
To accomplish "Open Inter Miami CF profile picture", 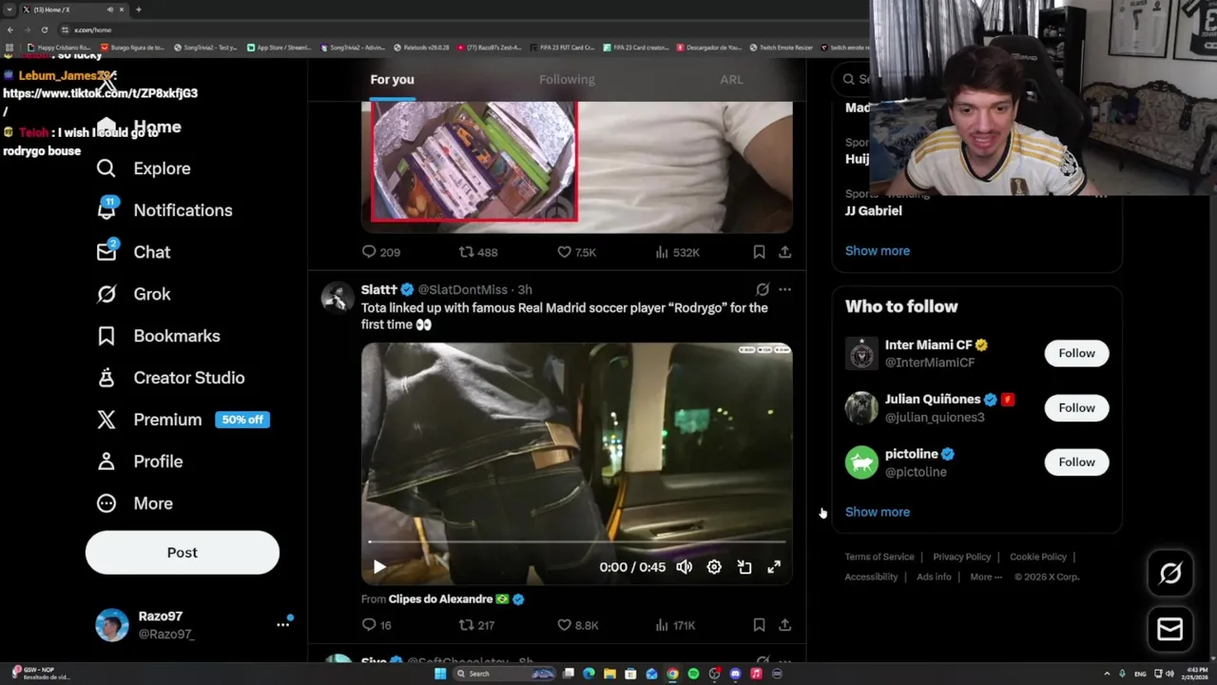I will coord(861,353).
